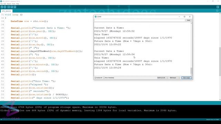The image size is (221, 124).
Task: Open the Sketch menu
Action: click(x=9, y=4)
